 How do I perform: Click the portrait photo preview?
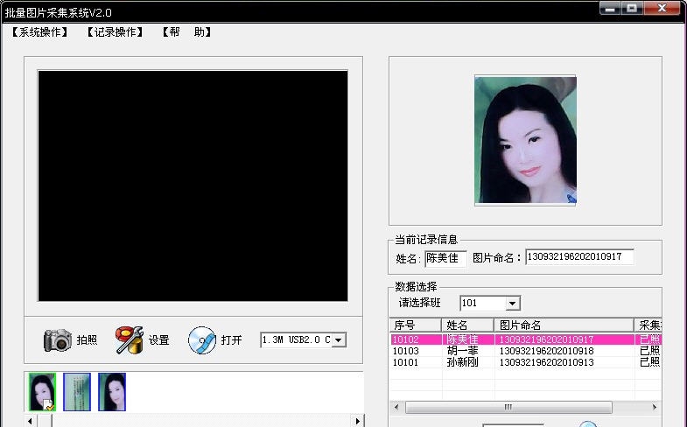click(x=525, y=140)
